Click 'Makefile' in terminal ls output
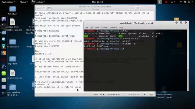The height and width of the screenshot is (109, 195). click(x=105, y=34)
